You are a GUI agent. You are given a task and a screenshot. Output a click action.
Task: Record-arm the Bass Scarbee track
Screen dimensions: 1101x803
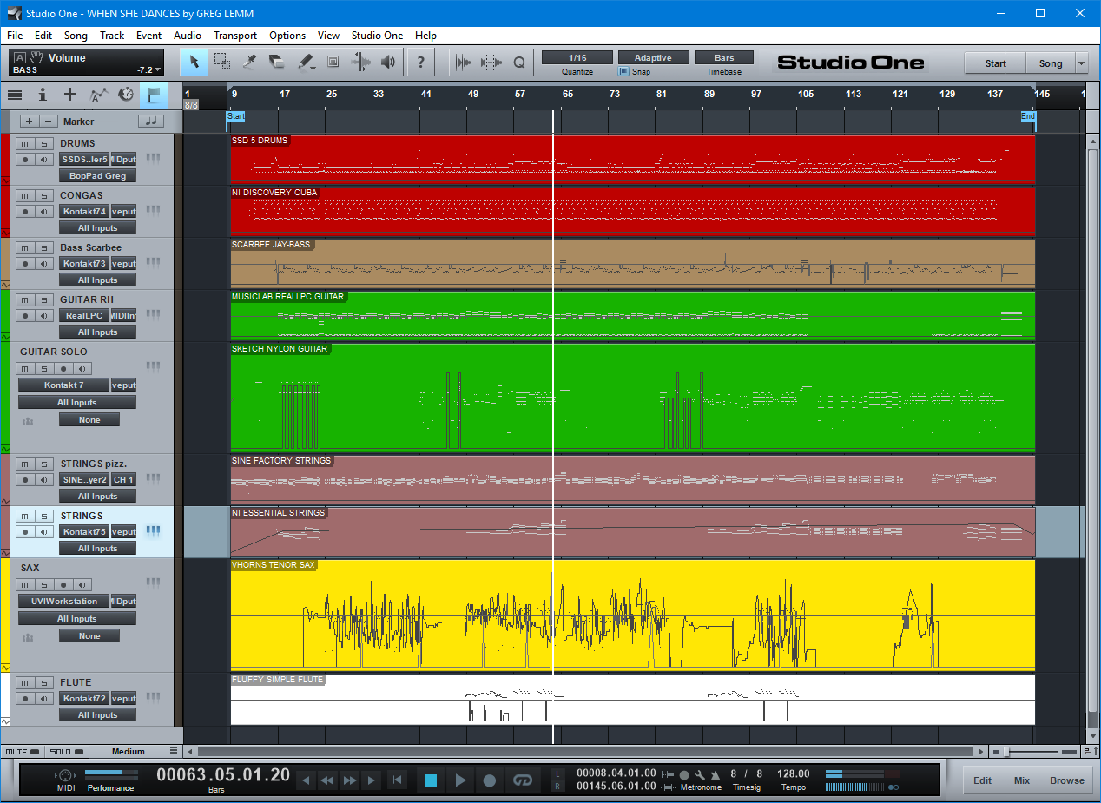click(25, 263)
